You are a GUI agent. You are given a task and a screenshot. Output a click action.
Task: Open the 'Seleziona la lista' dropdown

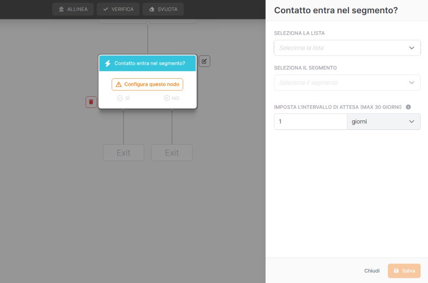pos(347,48)
